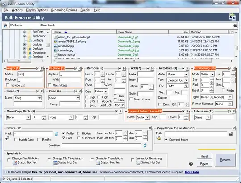Viewport: 241px width, 183px height.
Task: Open the Special menu
Action: pyautogui.click(x=85, y=10)
